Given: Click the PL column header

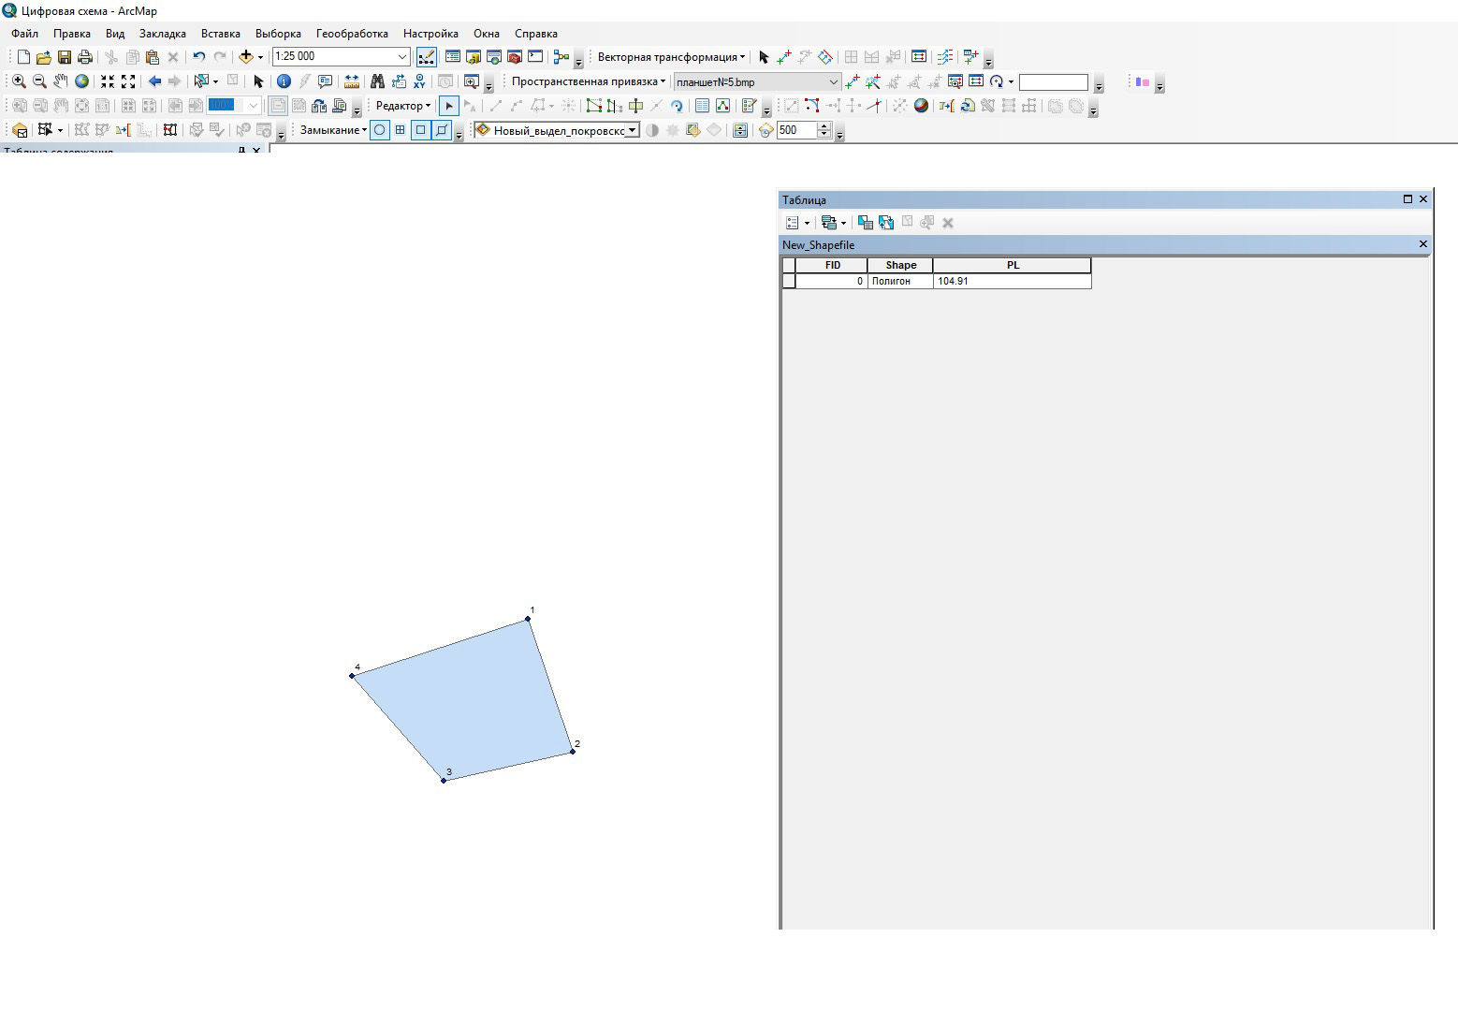Looking at the screenshot, I should pos(1013,265).
